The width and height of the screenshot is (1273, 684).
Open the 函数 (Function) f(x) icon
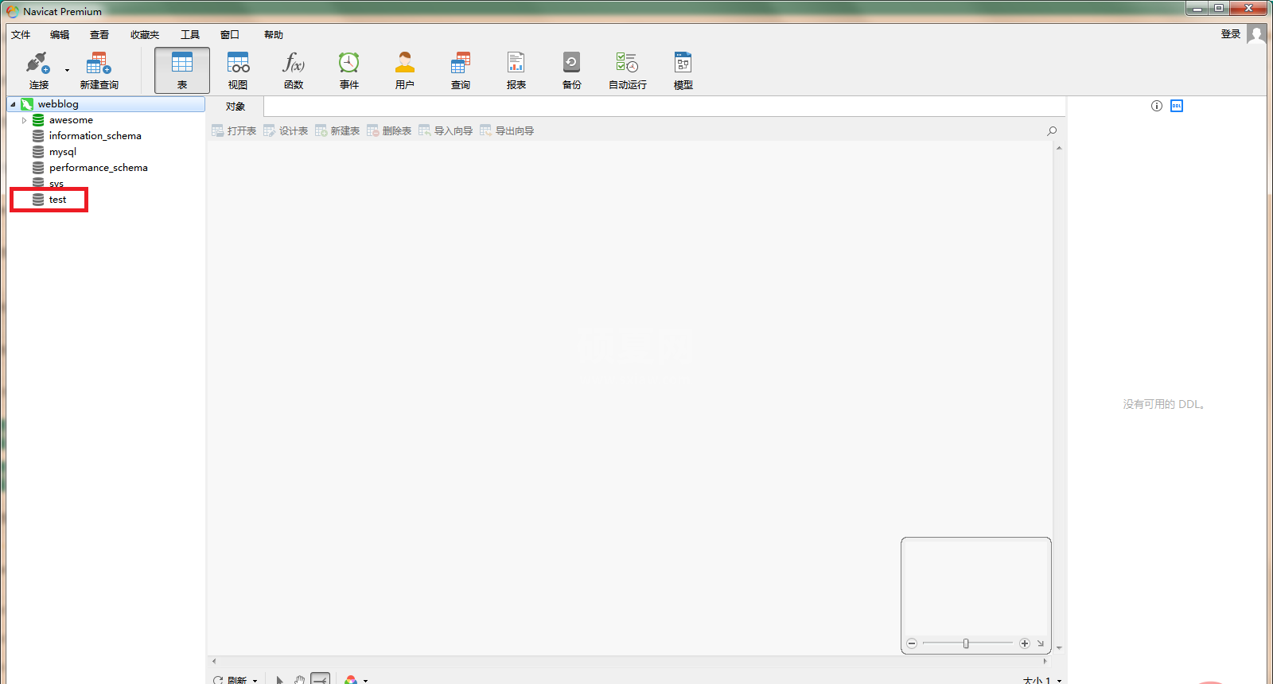tap(294, 63)
